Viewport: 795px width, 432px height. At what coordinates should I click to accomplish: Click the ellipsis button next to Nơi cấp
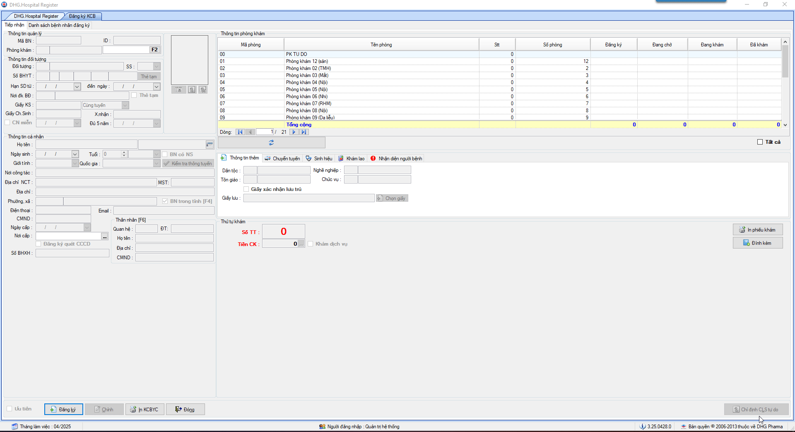tap(105, 236)
